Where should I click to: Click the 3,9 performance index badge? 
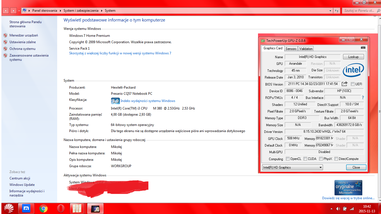coord(115,101)
